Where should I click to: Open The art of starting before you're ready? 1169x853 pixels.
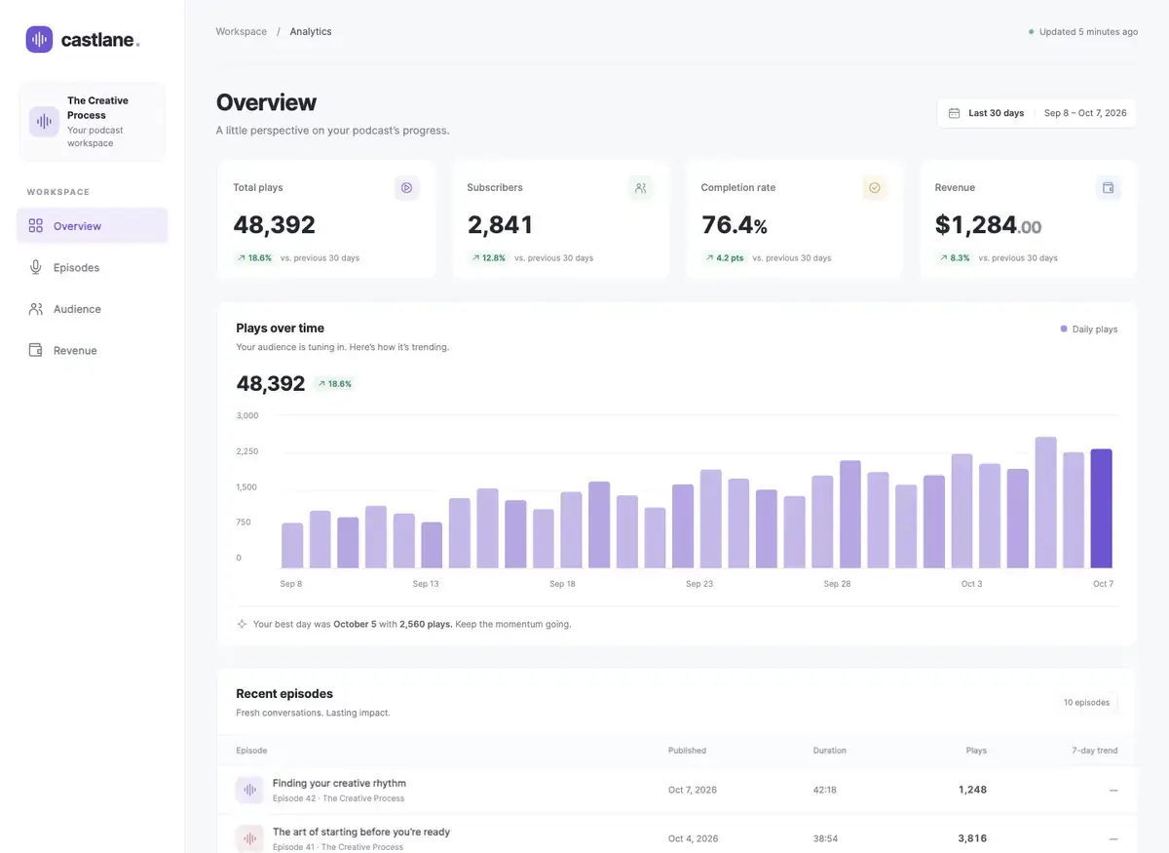pyautogui.click(x=361, y=832)
